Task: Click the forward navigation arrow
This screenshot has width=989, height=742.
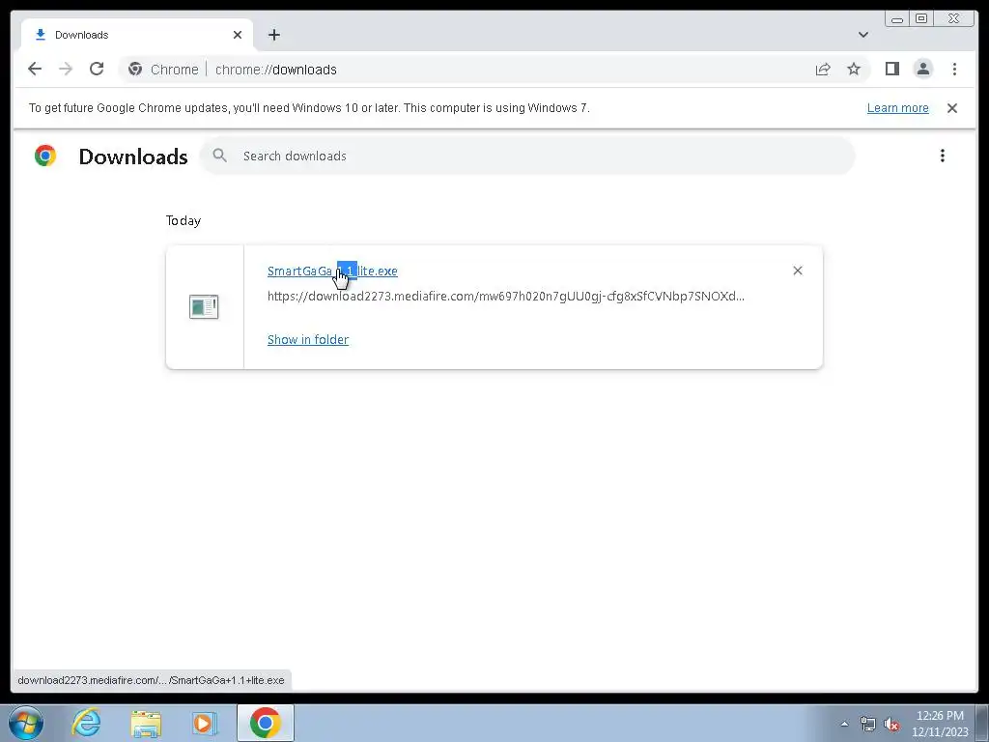Action: [x=66, y=69]
